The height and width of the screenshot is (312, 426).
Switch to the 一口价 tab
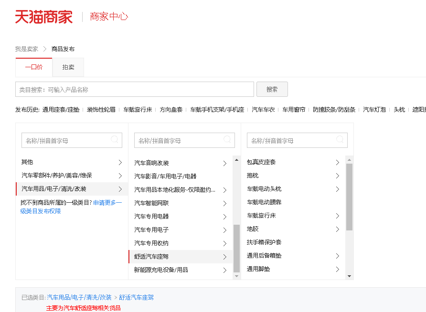pyautogui.click(x=34, y=67)
